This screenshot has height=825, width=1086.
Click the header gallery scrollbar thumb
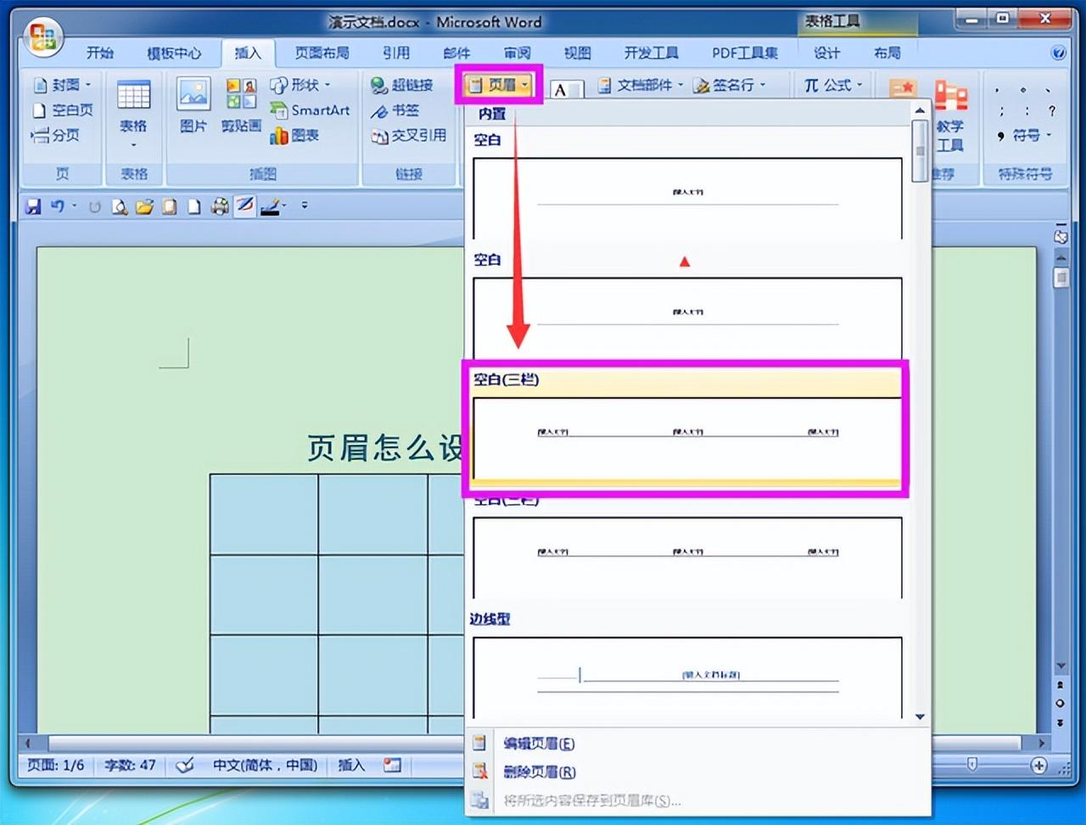point(920,151)
